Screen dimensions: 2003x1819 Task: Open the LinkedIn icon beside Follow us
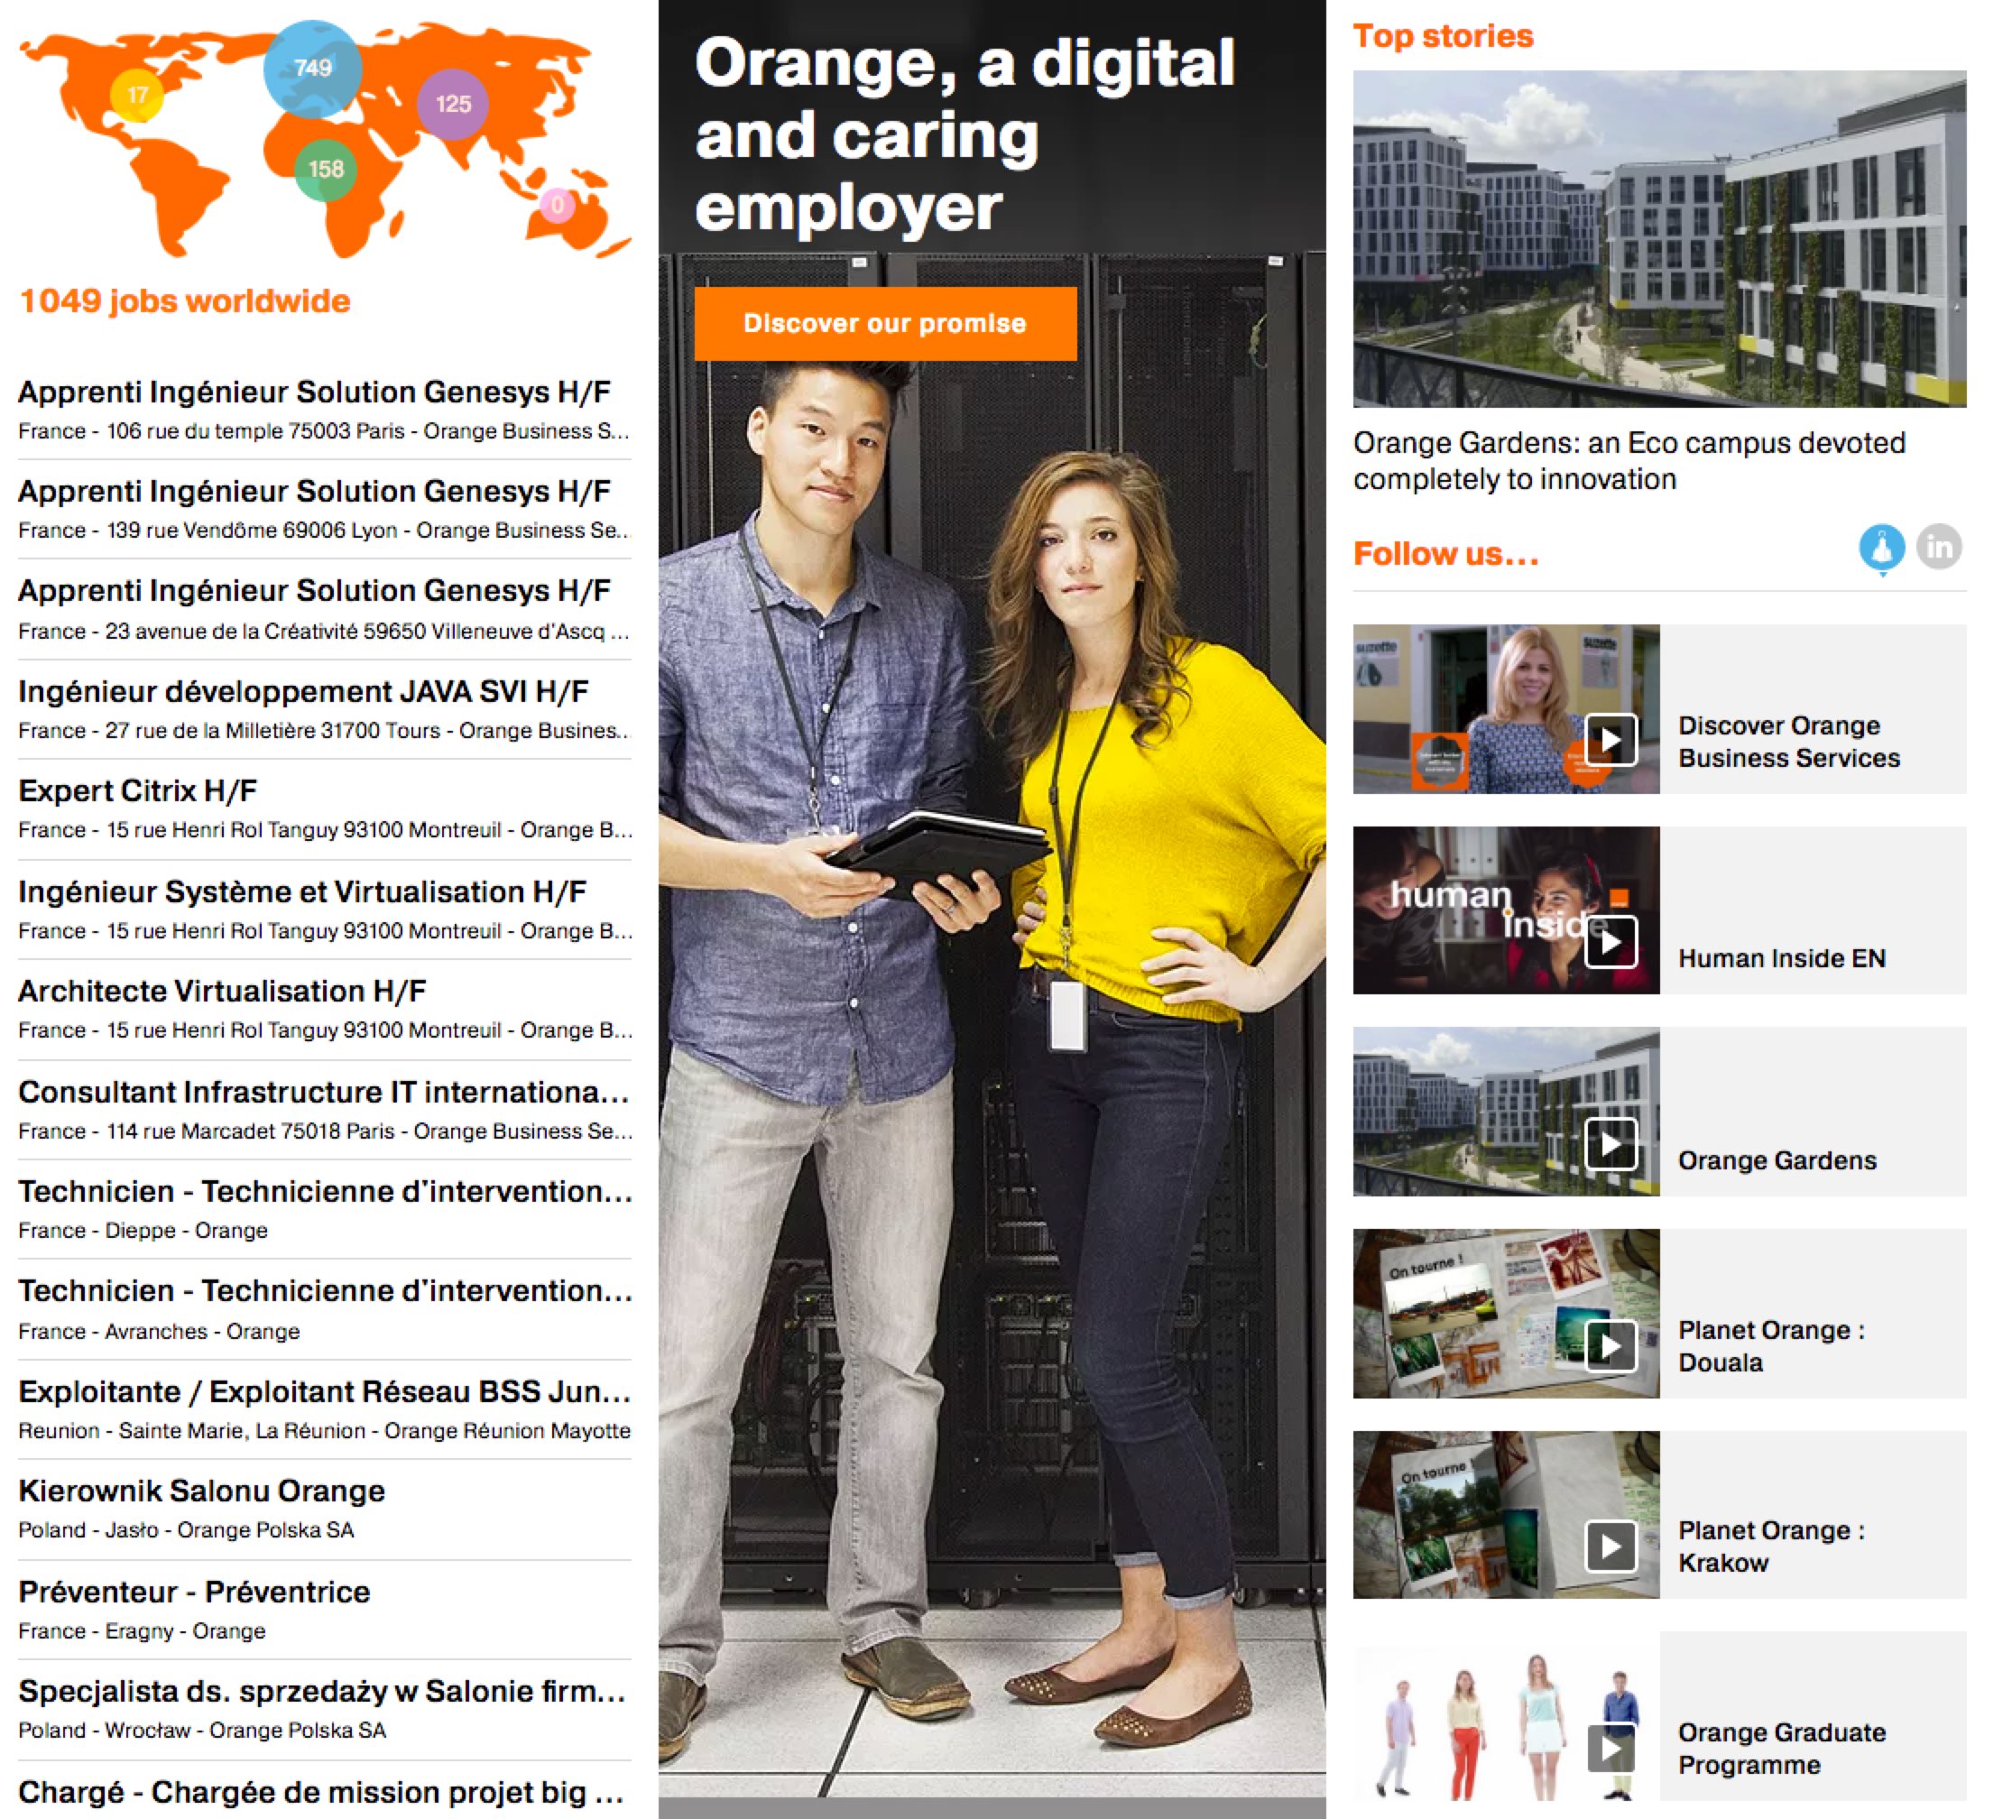(1940, 547)
